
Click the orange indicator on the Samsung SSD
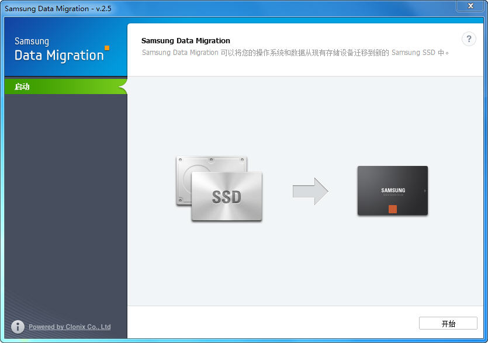[392, 209]
